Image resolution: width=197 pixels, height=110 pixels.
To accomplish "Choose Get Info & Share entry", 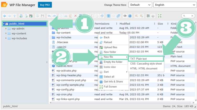I will click(x=113, y=82).
